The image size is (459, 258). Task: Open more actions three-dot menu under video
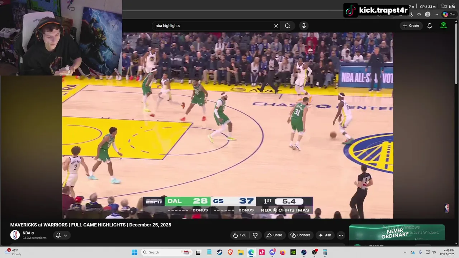[341, 235]
